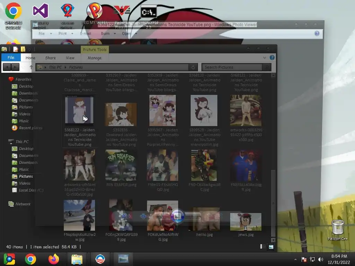Click the Explorer help icon
This screenshot has height=266, width=355.
click(272, 58)
